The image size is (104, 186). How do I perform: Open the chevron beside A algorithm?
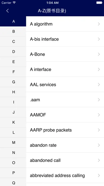coord(99,24)
